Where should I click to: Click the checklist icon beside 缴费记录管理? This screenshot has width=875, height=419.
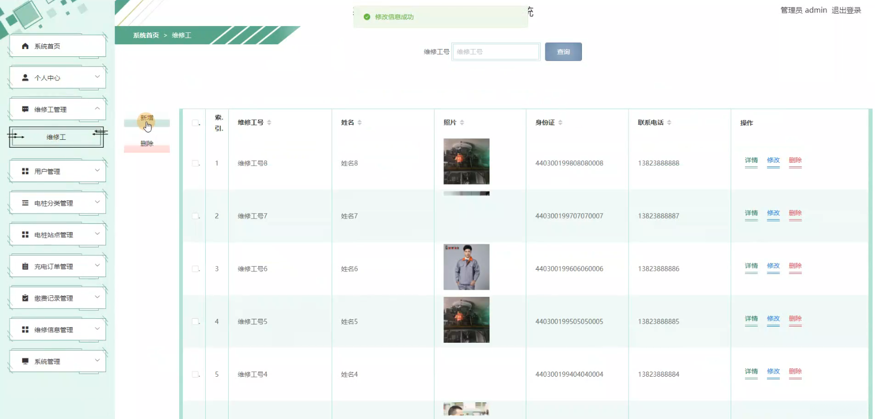[x=25, y=298]
